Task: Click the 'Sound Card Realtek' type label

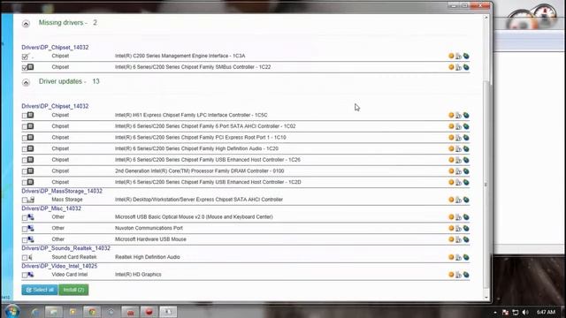Action: pos(74,257)
